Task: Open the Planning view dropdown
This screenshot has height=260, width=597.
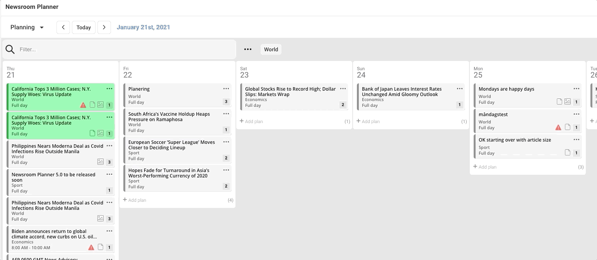Action: [x=27, y=27]
